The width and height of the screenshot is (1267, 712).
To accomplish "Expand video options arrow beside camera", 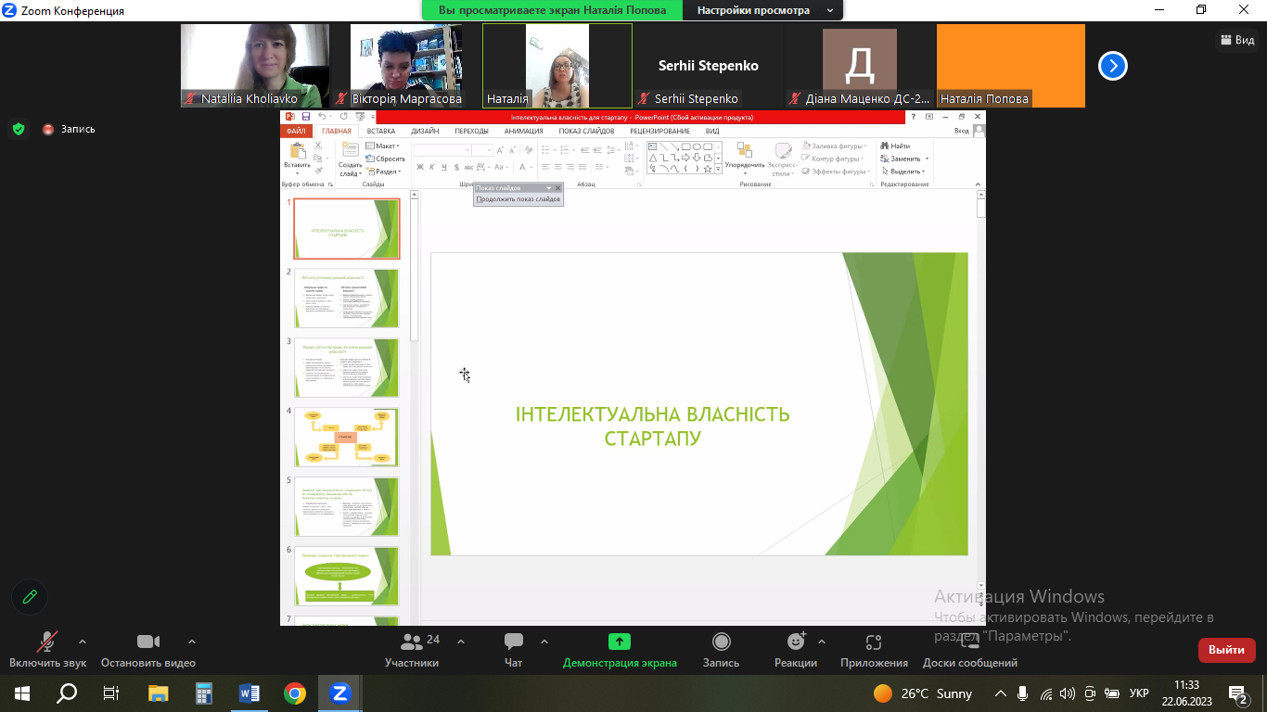I will (192, 642).
